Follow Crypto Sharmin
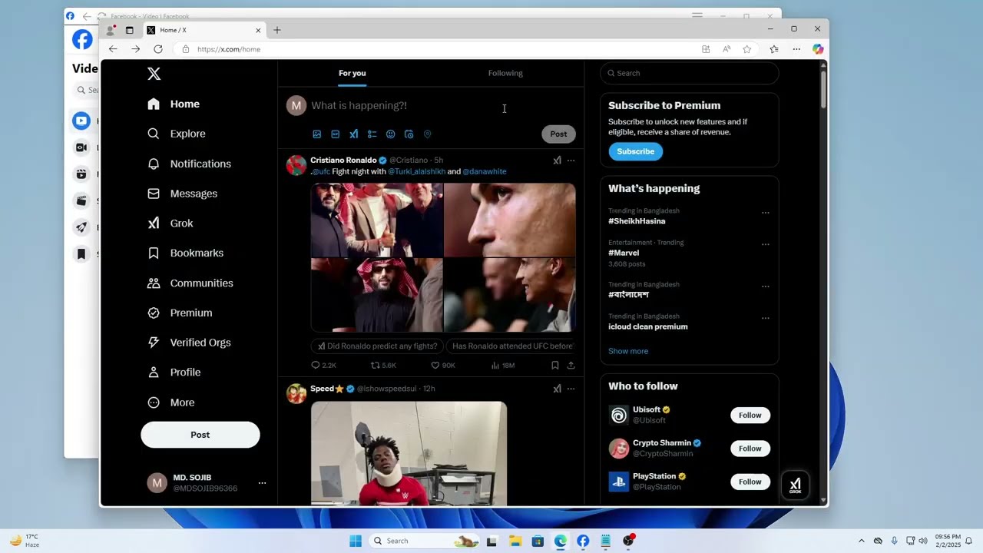 750,449
